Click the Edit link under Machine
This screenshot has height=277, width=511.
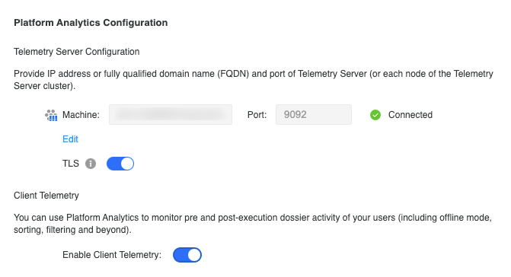click(x=70, y=139)
